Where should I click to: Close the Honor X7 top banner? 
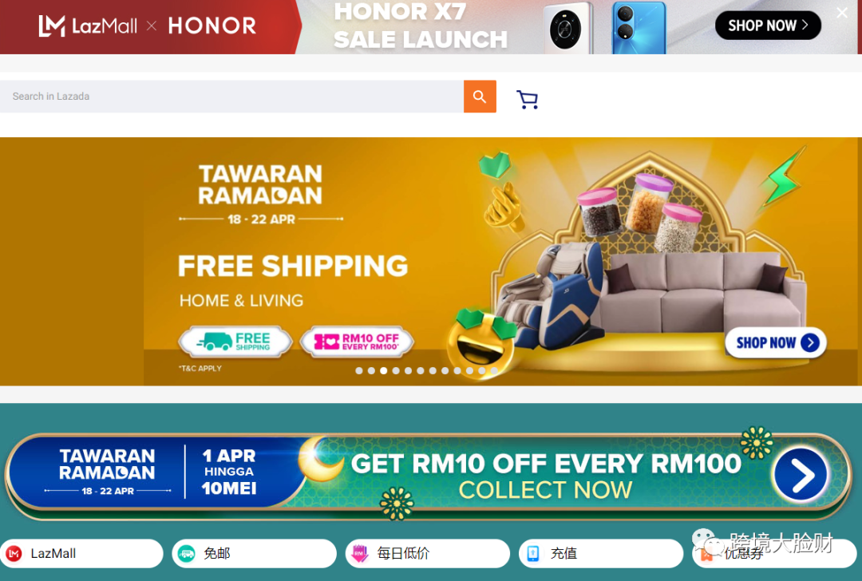(842, 13)
